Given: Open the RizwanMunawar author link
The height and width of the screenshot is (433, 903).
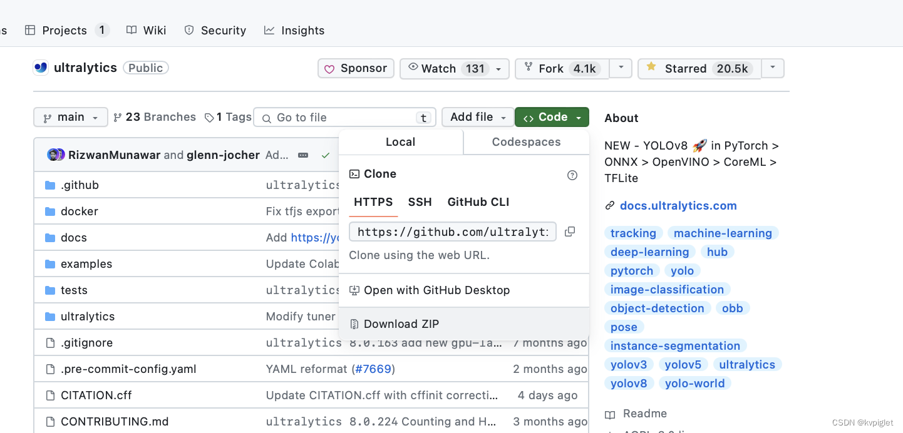Looking at the screenshot, I should click(114, 155).
